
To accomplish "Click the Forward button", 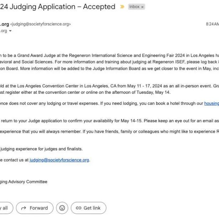I will click(35, 208).
